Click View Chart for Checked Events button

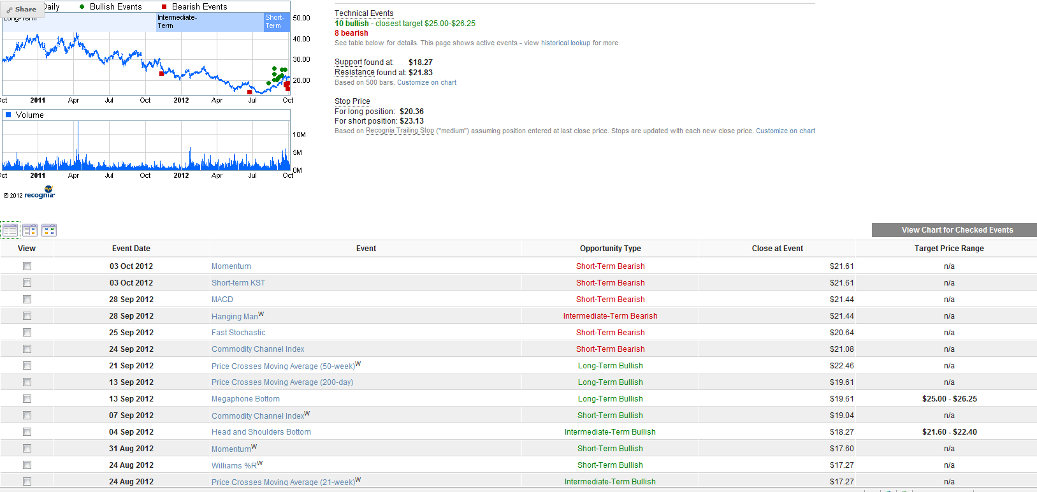point(954,230)
